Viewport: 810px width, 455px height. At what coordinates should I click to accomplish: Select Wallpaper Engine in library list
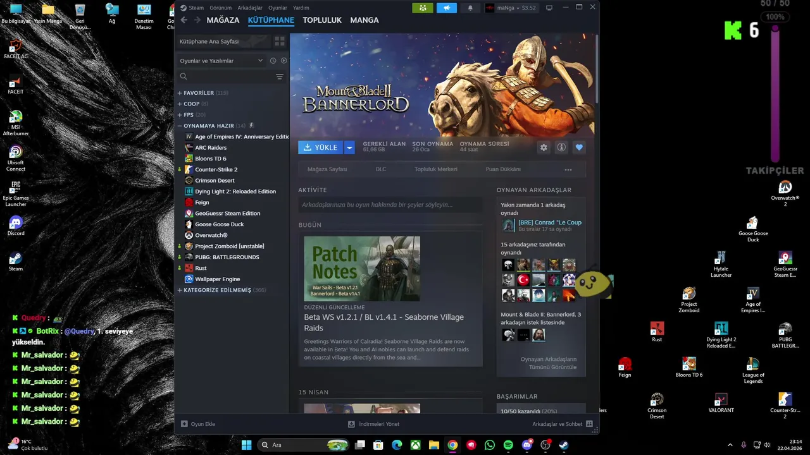tap(217, 279)
